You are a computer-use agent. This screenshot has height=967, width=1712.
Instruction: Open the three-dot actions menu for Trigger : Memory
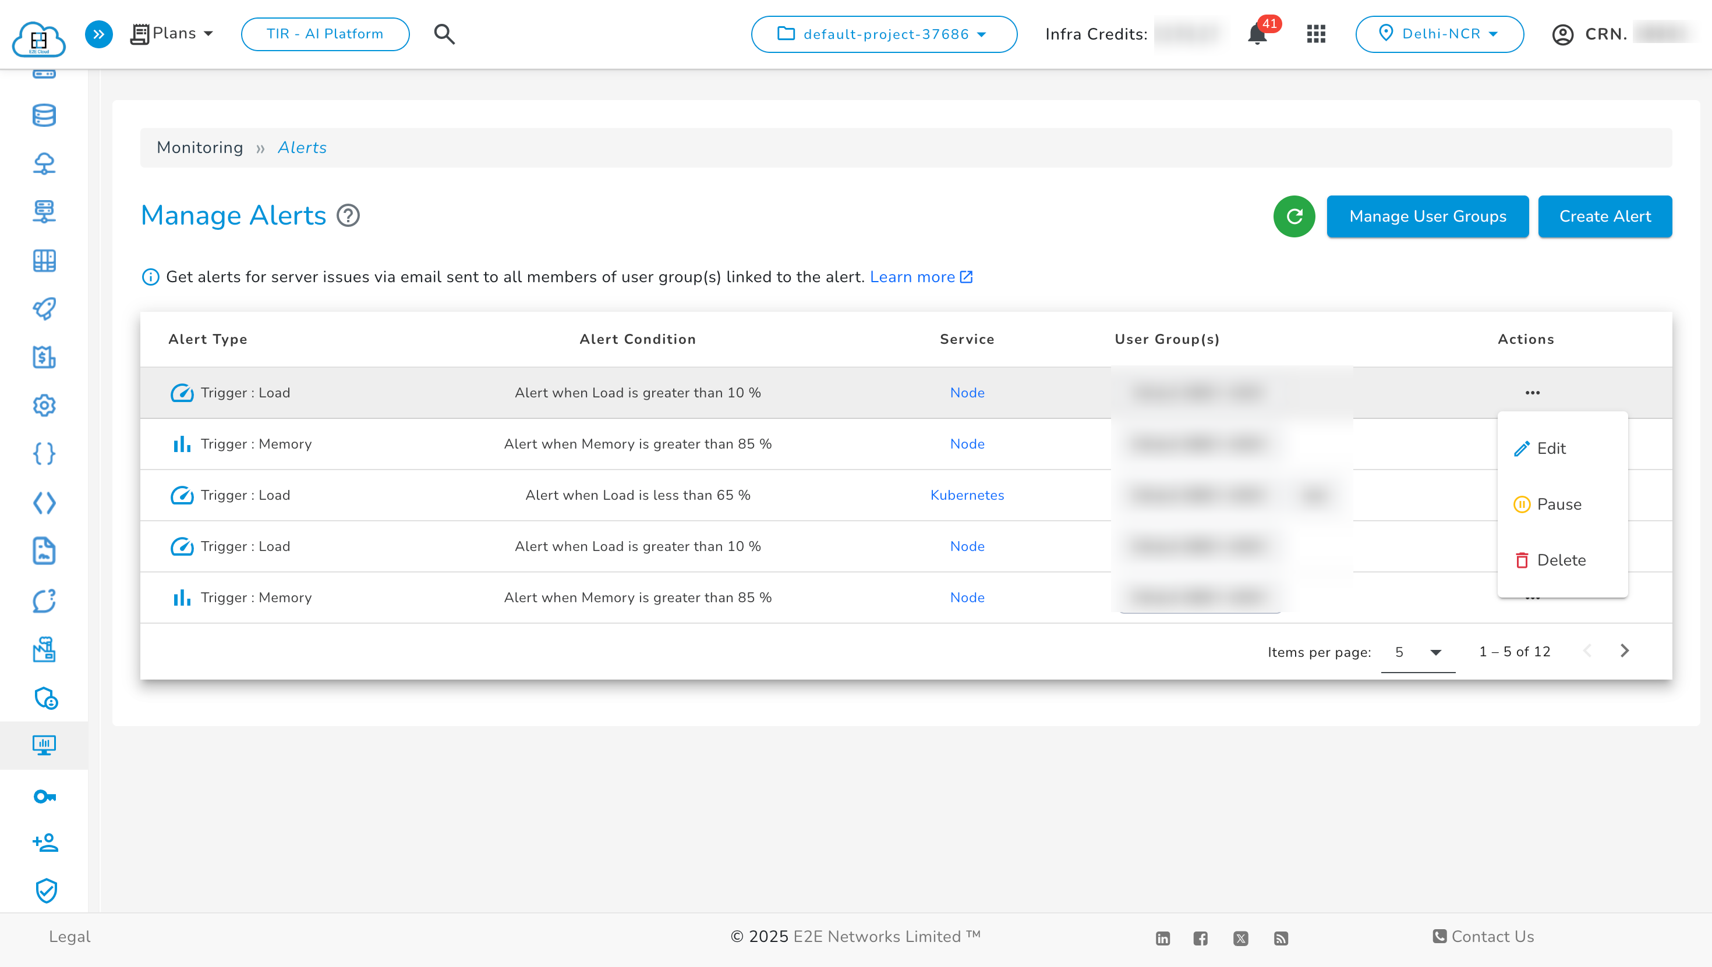point(1533,597)
